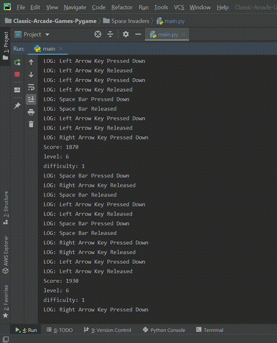Rerun the main configuration

coord(17,62)
